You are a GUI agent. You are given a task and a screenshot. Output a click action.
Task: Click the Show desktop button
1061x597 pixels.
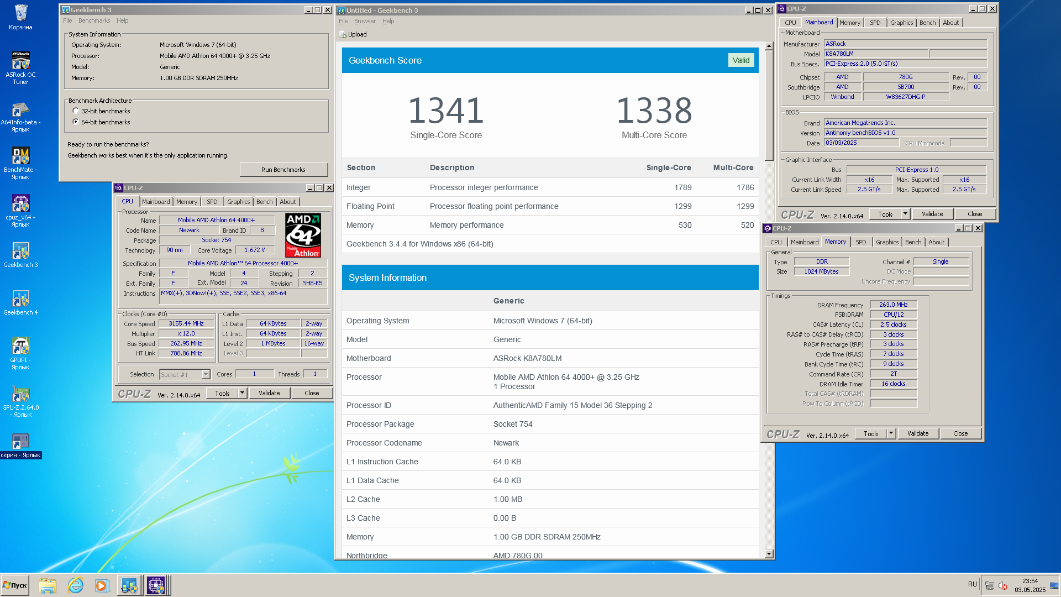click(1055, 585)
